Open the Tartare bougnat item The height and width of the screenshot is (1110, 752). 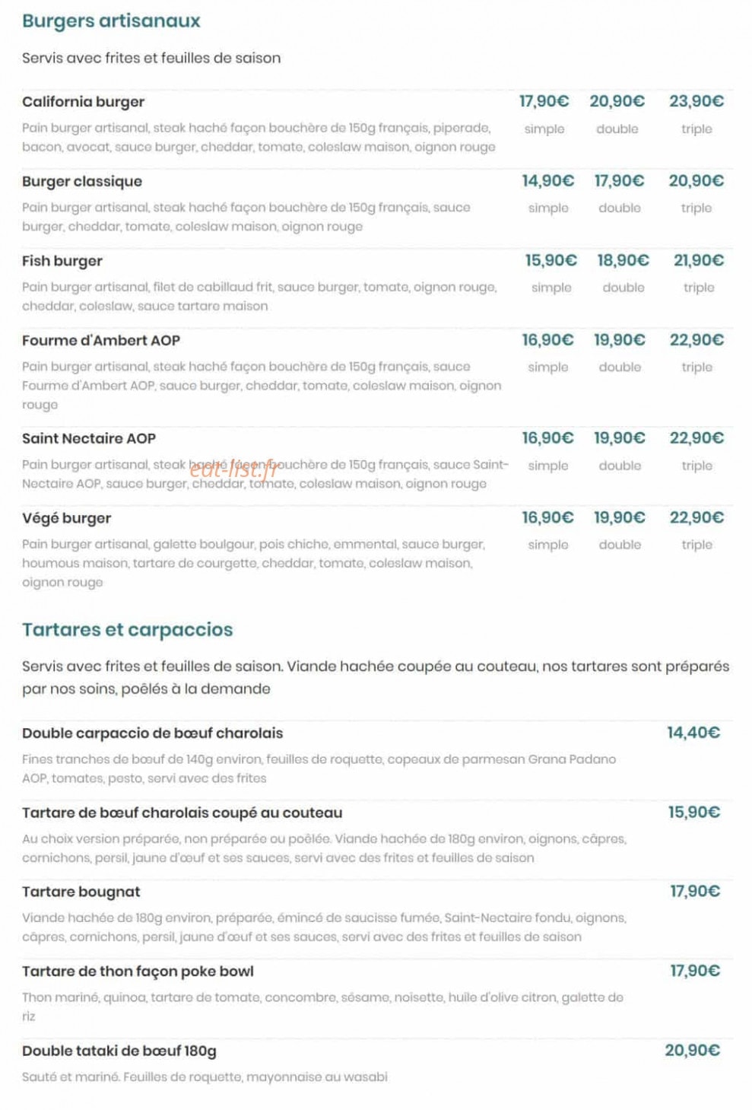[x=81, y=892]
